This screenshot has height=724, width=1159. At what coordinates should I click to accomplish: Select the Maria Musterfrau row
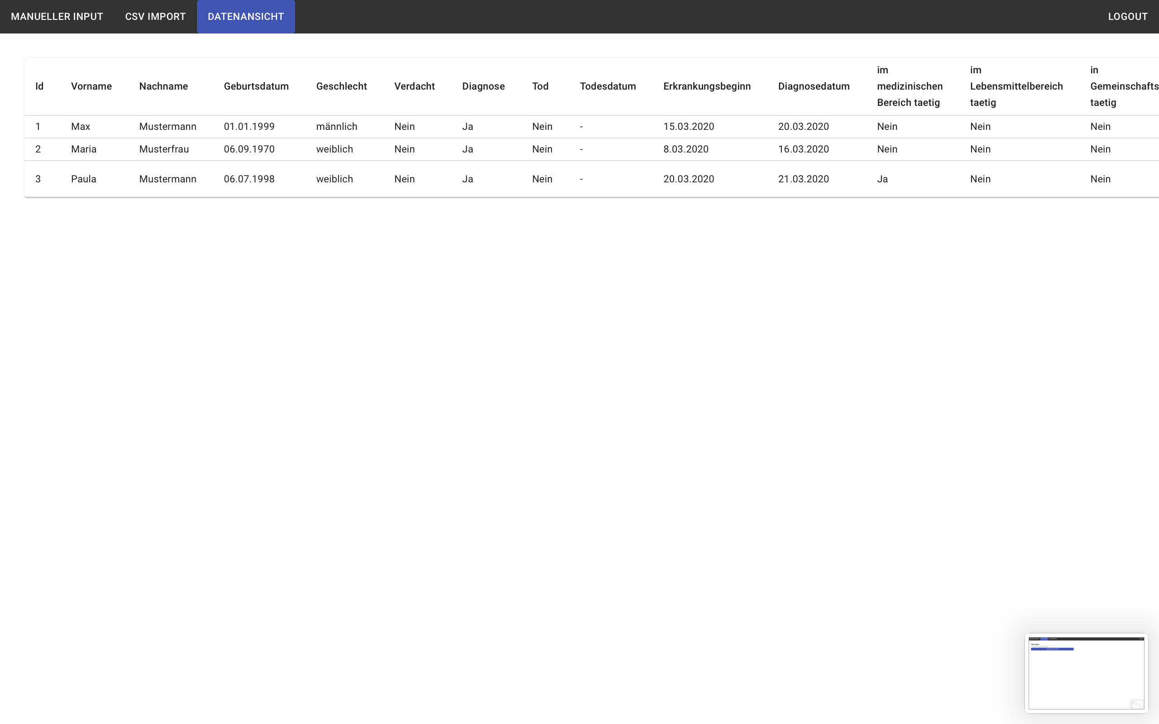164,149
